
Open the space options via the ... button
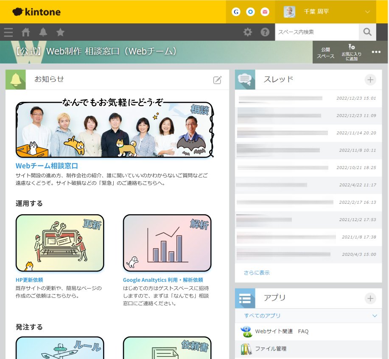376,51
